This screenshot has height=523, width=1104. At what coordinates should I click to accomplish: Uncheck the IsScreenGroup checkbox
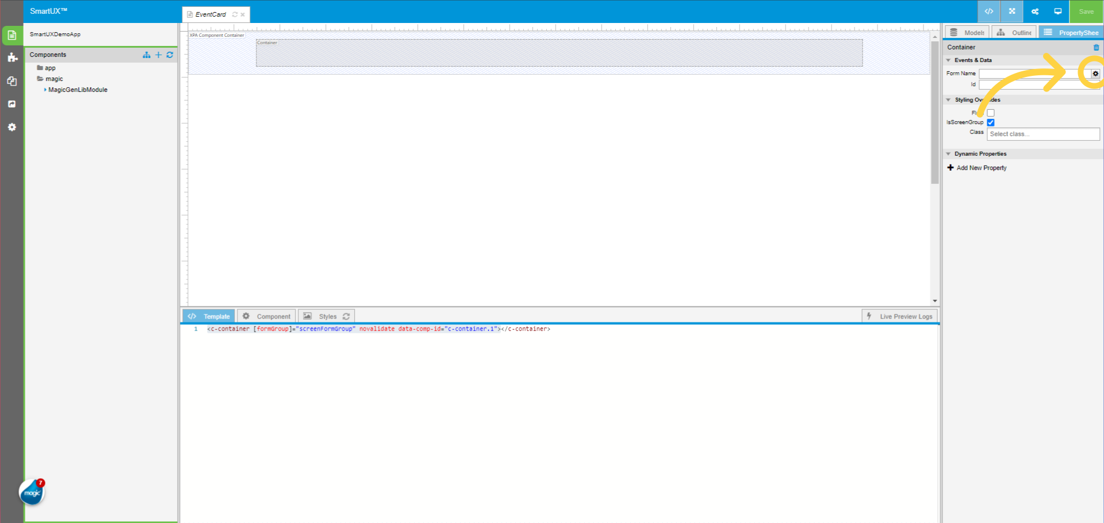click(991, 122)
